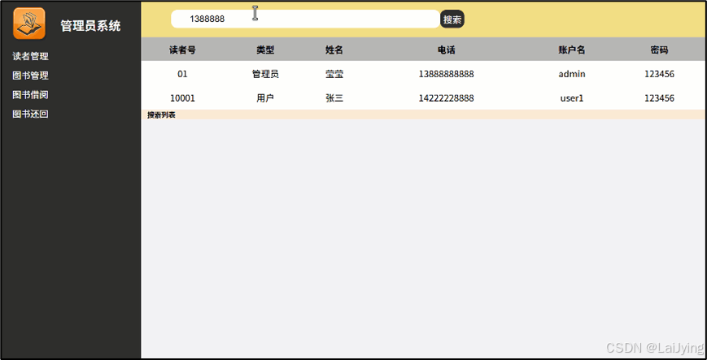Click the 搜索 button
Screen dimensions: 707x360
pyautogui.click(x=452, y=20)
